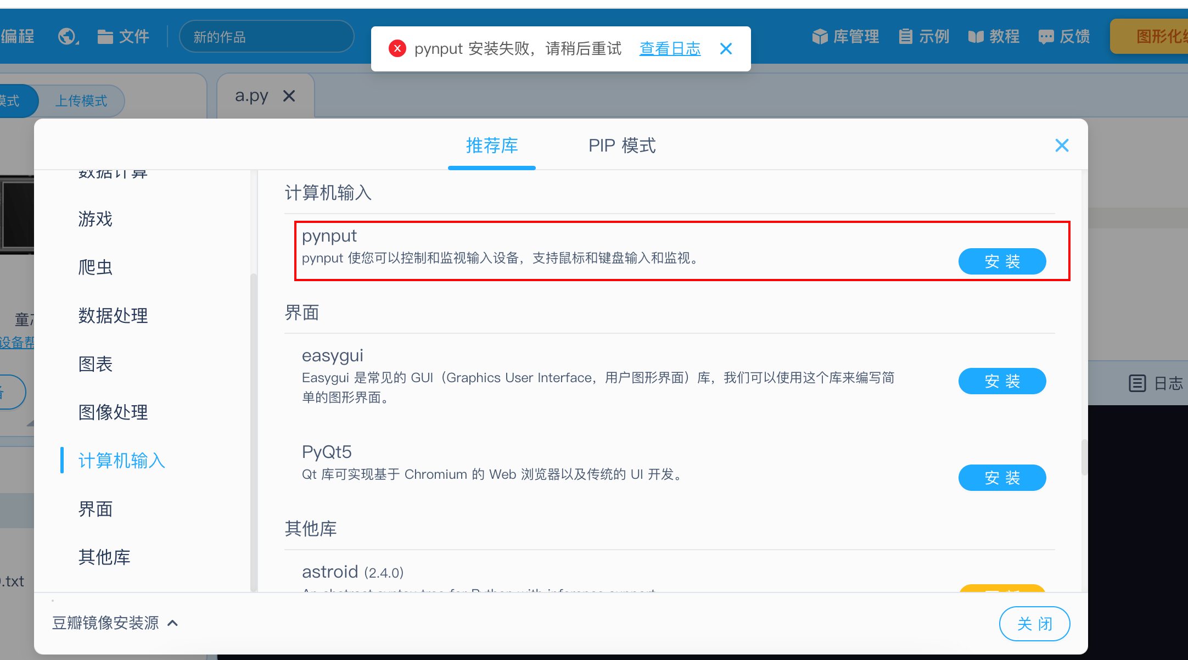Install the PyQt5 library
1188x660 pixels.
tap(1002, 478)
